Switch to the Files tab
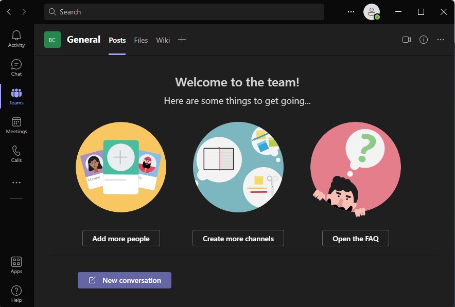Image resolution: width=455 pixels, height=307 pixels. pyautogui.click(x=141, y=40)
